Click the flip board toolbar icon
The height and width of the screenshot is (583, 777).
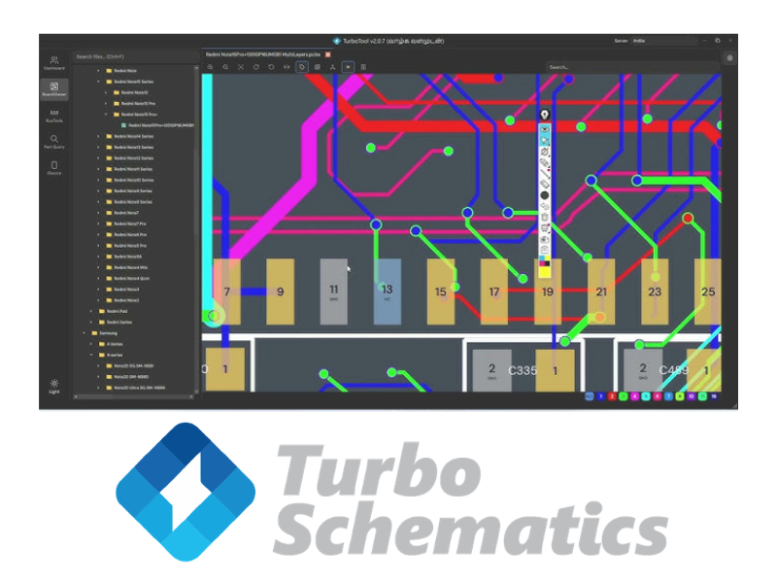pos(287,67)
